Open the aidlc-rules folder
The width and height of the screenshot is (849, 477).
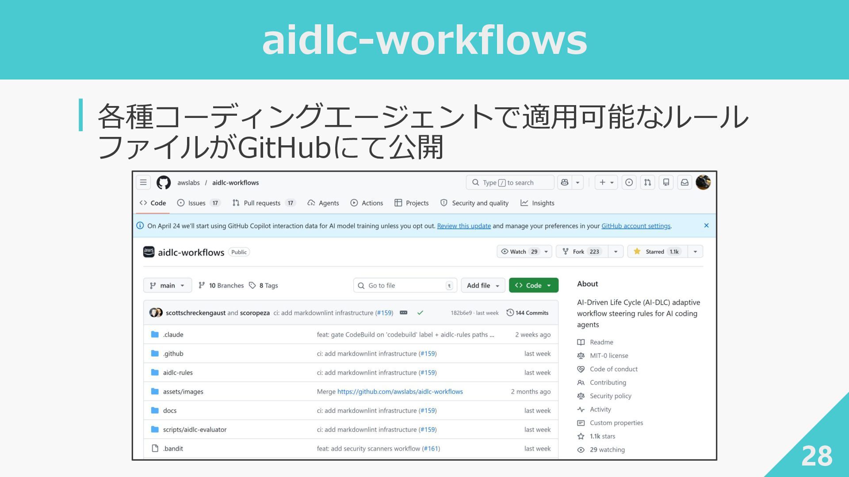[x=178, y=373]
